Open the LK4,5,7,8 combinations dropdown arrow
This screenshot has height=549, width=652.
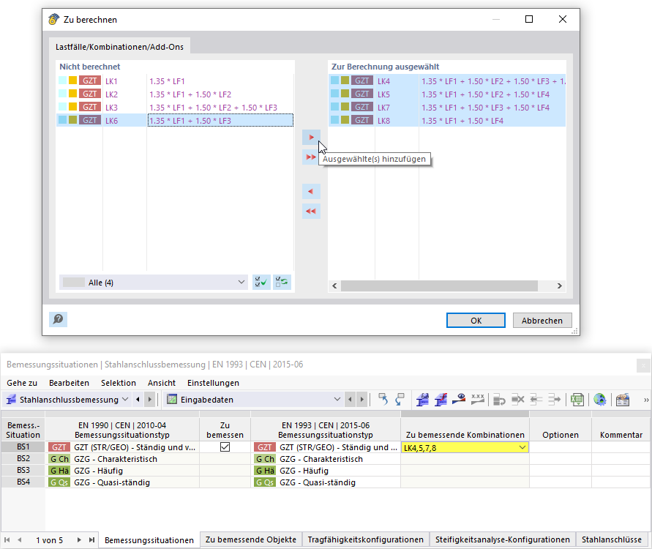click(522, 447)
